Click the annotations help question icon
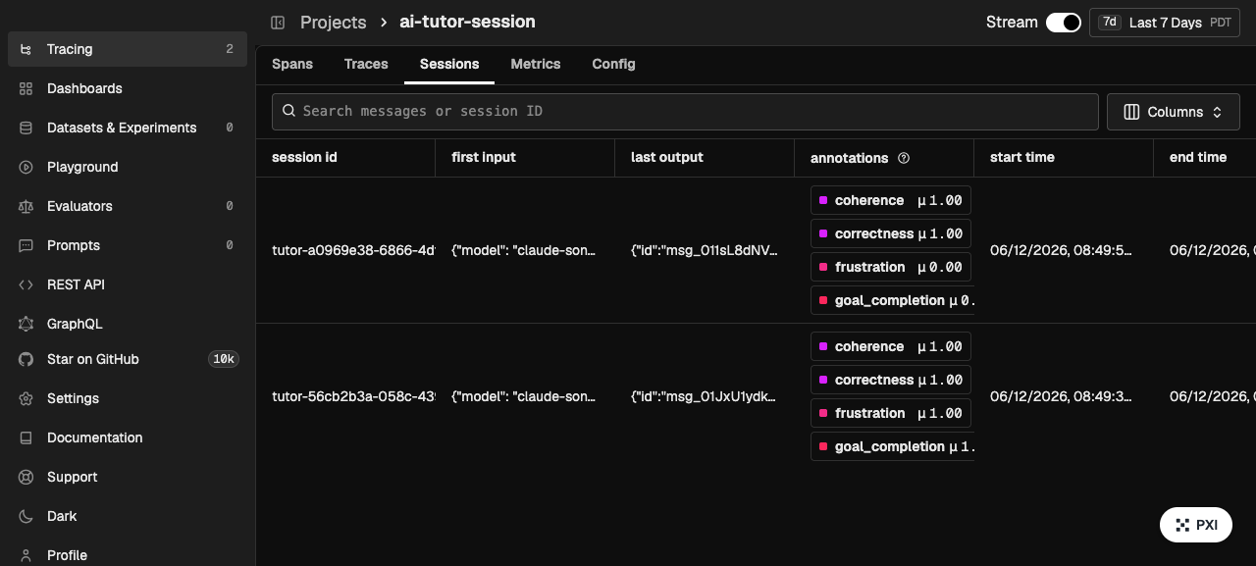Image resolution: width=1256 pixels, height=566 pixels. point(904,158)
